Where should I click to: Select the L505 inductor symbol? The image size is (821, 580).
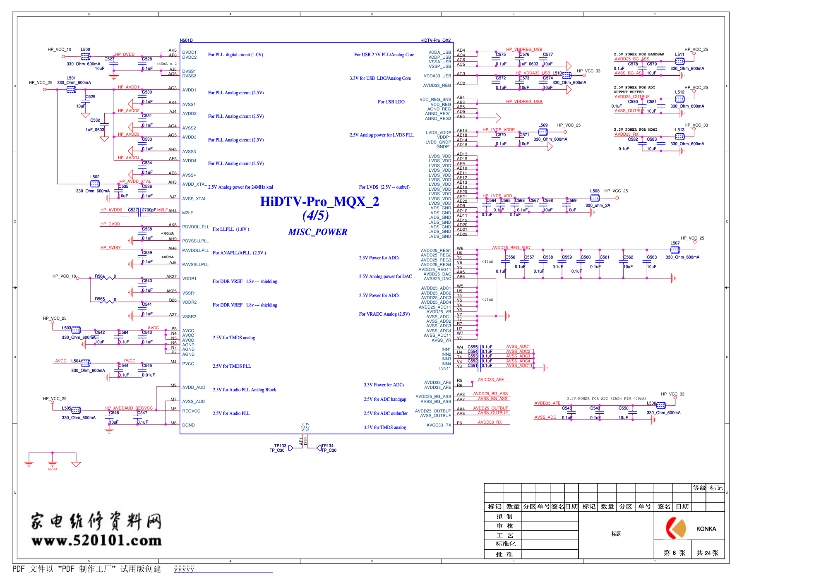pos(76,410)
